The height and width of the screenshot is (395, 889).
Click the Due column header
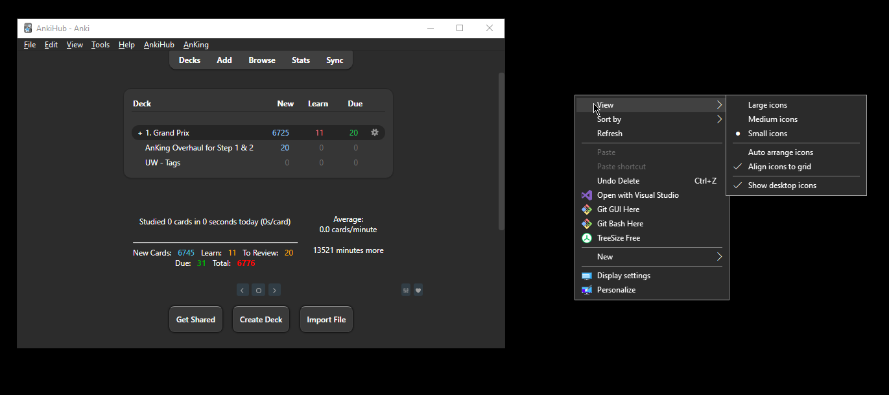point(355,104)
